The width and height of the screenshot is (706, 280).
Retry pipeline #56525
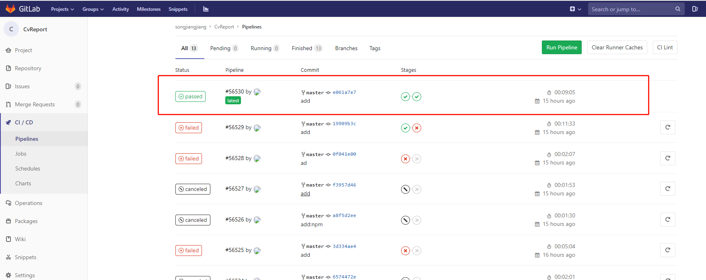coord(668,250)
